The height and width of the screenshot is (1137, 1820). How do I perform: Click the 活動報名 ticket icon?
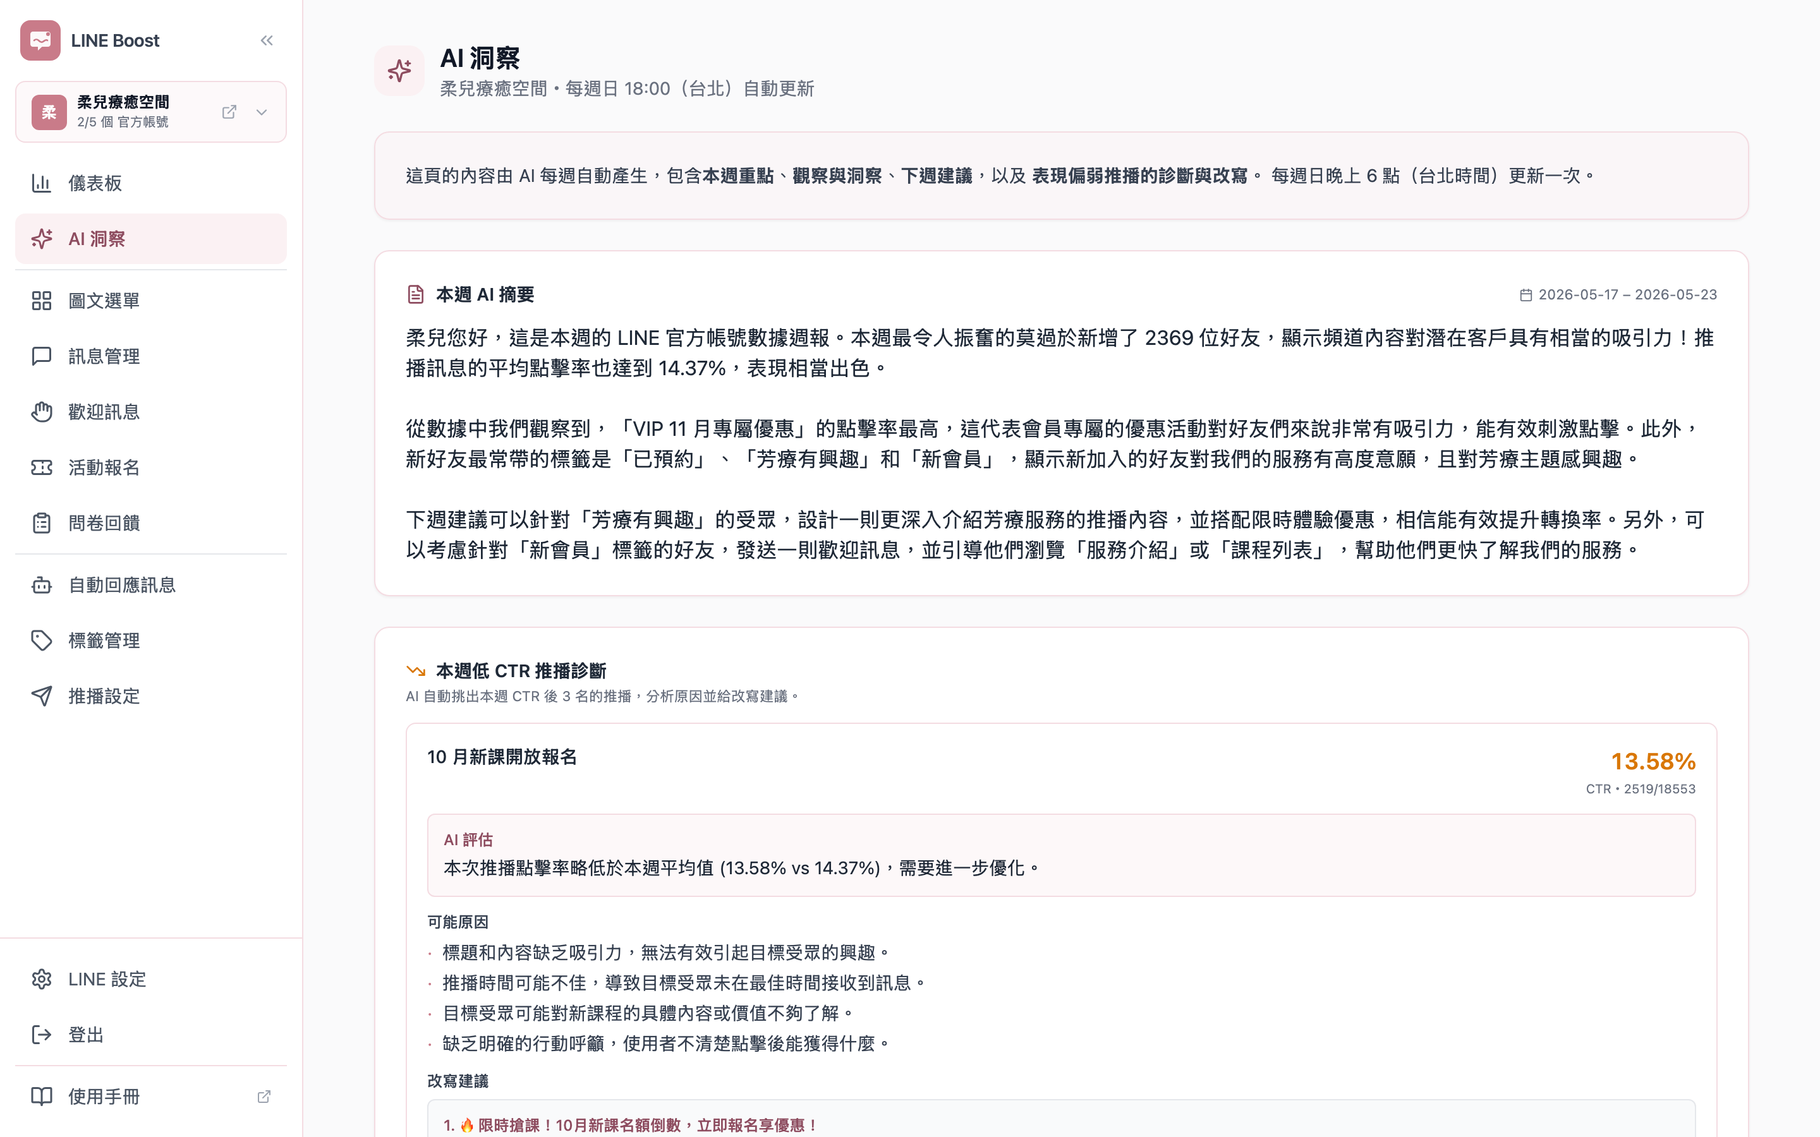tap(41, 467)
